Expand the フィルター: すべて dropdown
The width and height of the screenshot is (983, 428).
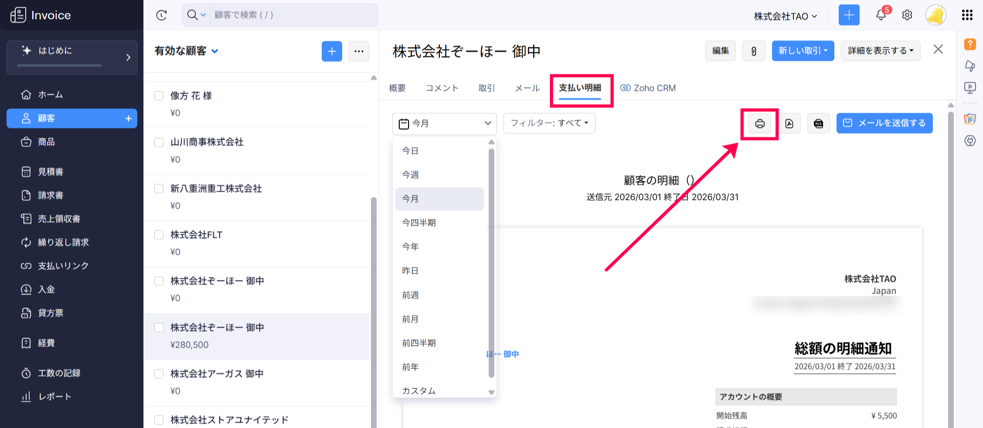(549, 123)
